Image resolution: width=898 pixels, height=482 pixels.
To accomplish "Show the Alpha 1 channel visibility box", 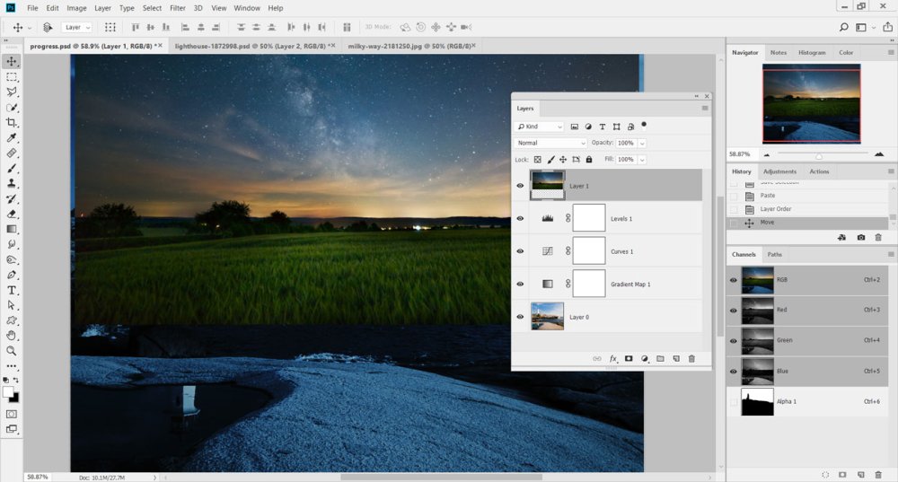I will pyautogui.click(x=734, y=402).
